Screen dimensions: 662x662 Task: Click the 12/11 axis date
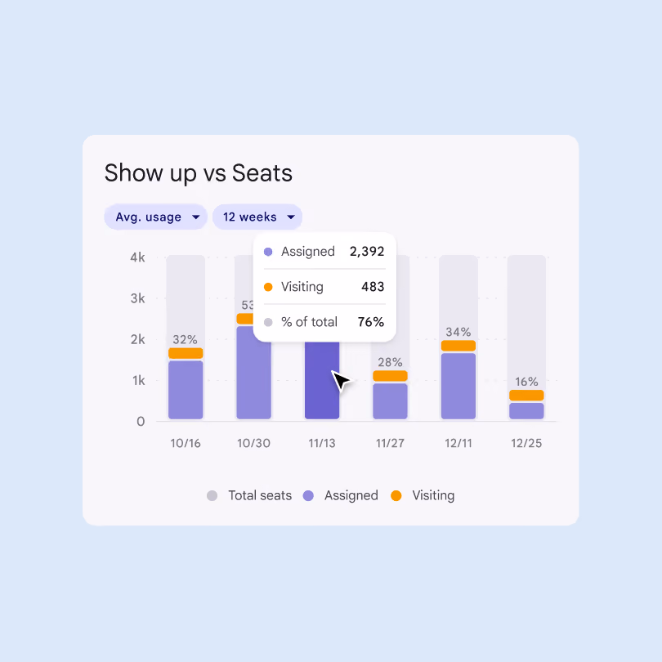458,443
